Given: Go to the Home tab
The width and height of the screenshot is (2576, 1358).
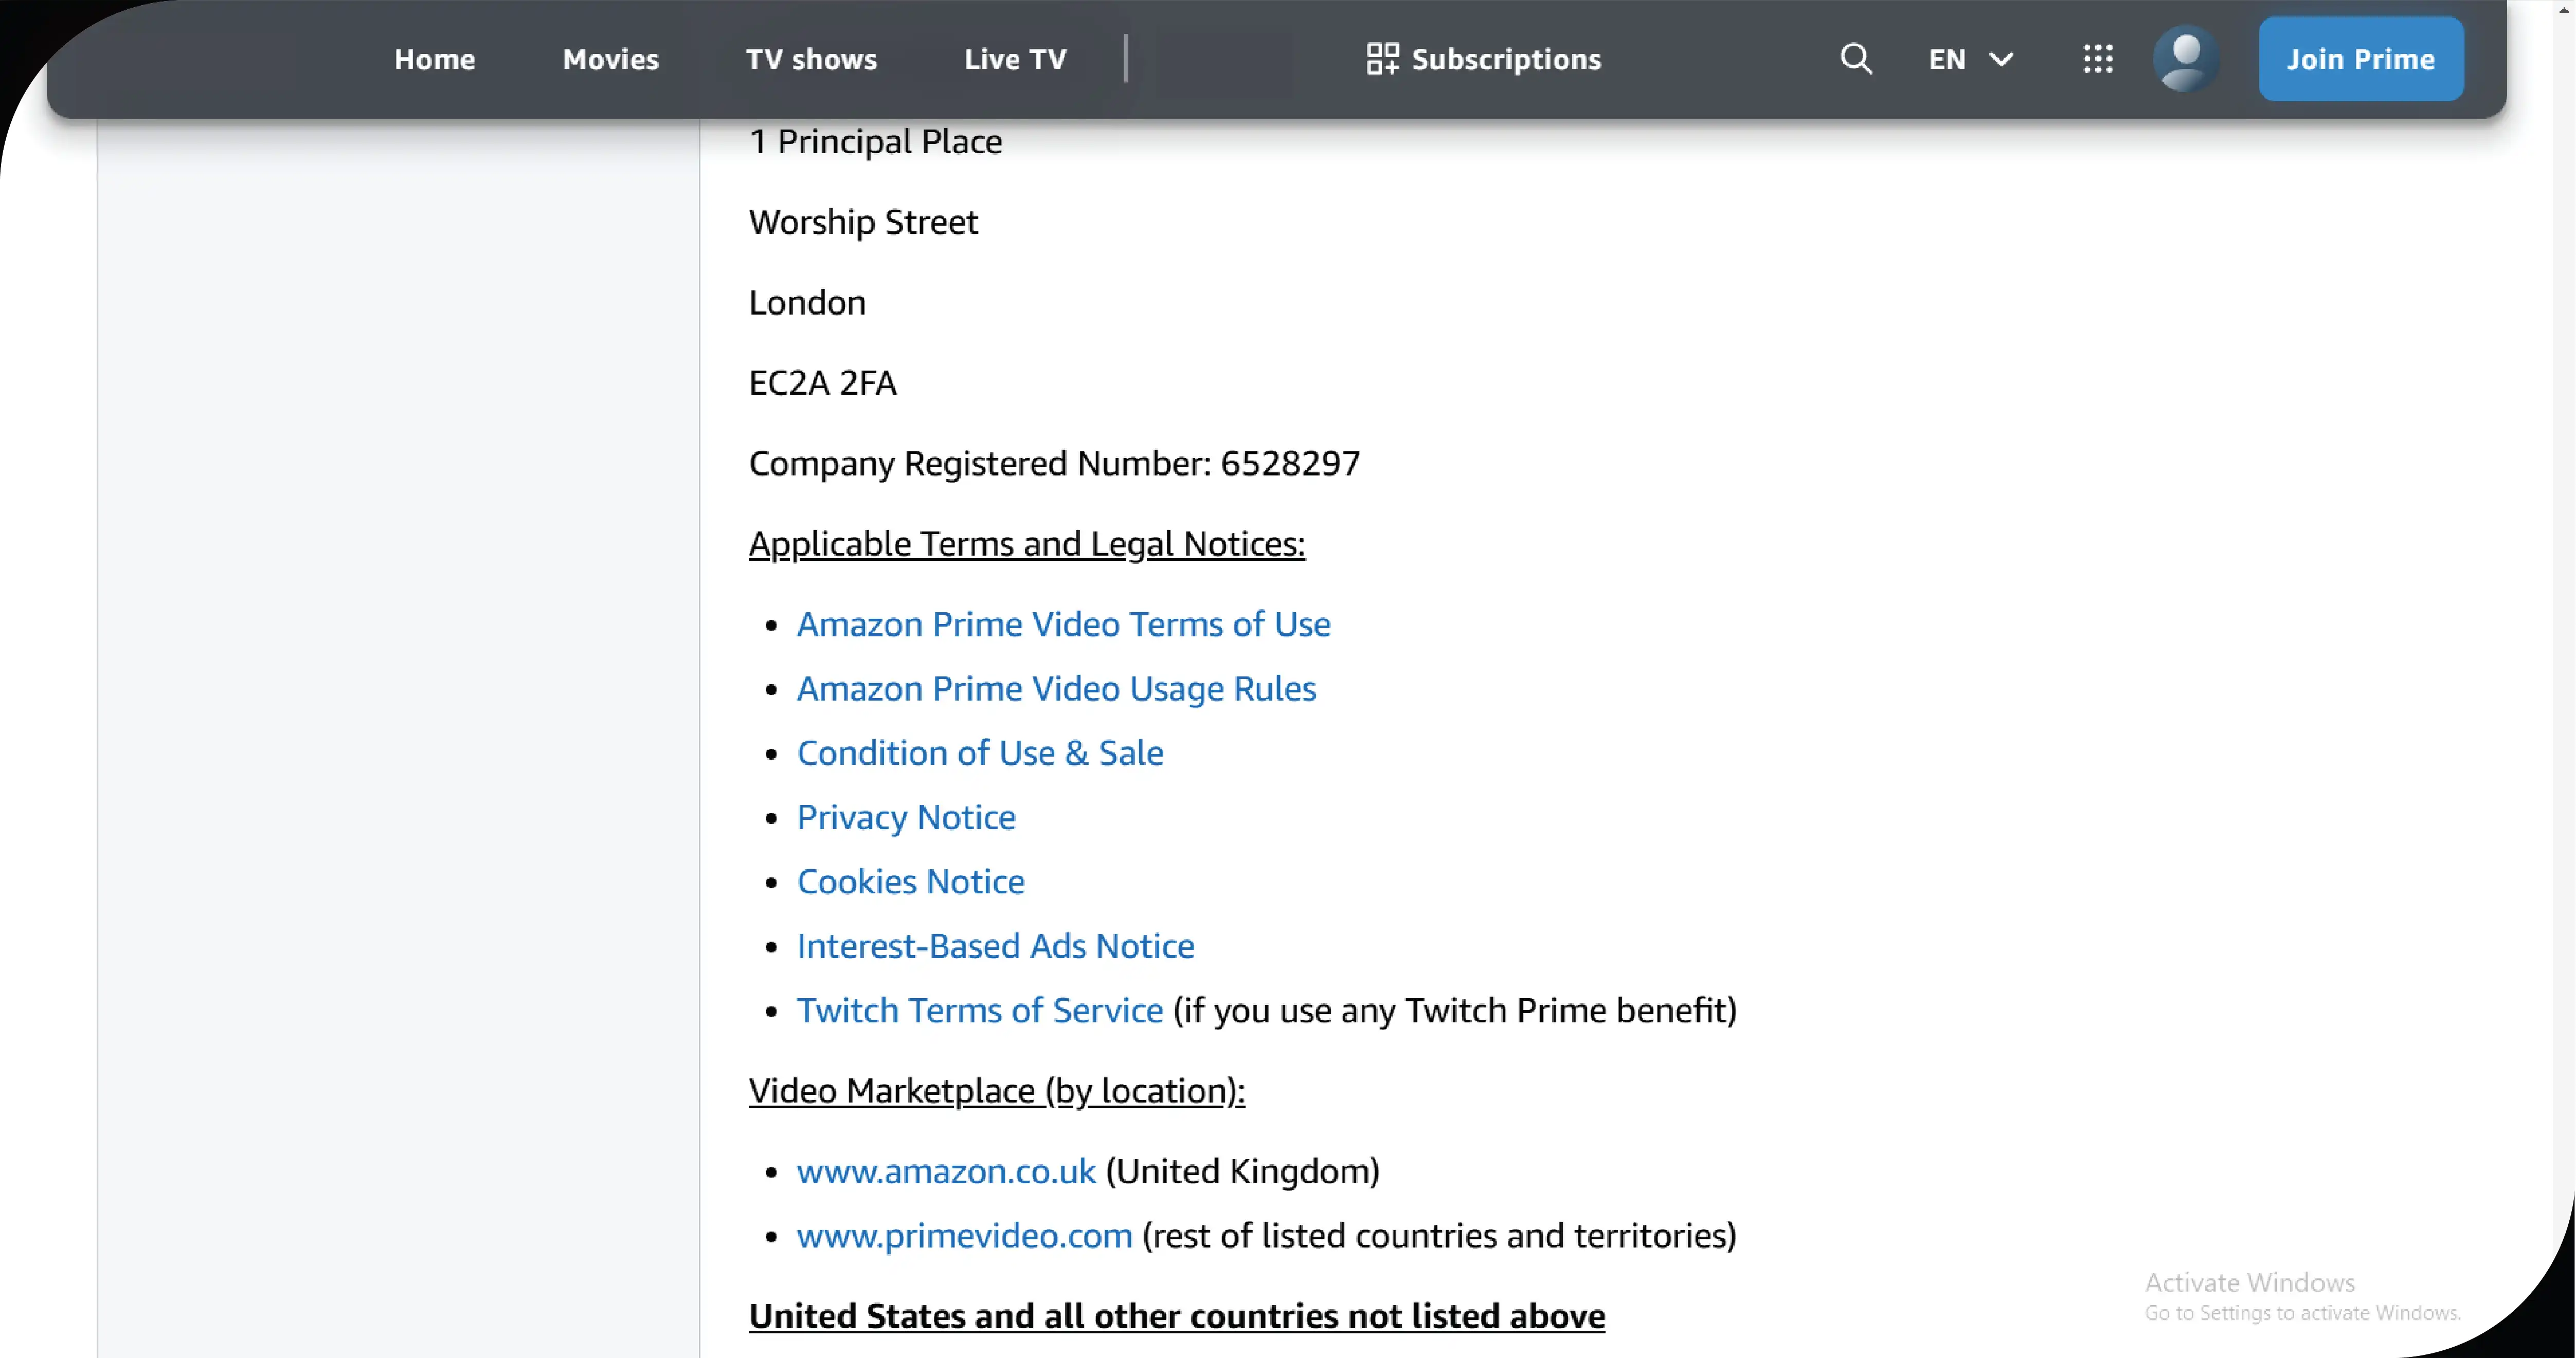Looking at the screenshot, I should tap(434, 59).
